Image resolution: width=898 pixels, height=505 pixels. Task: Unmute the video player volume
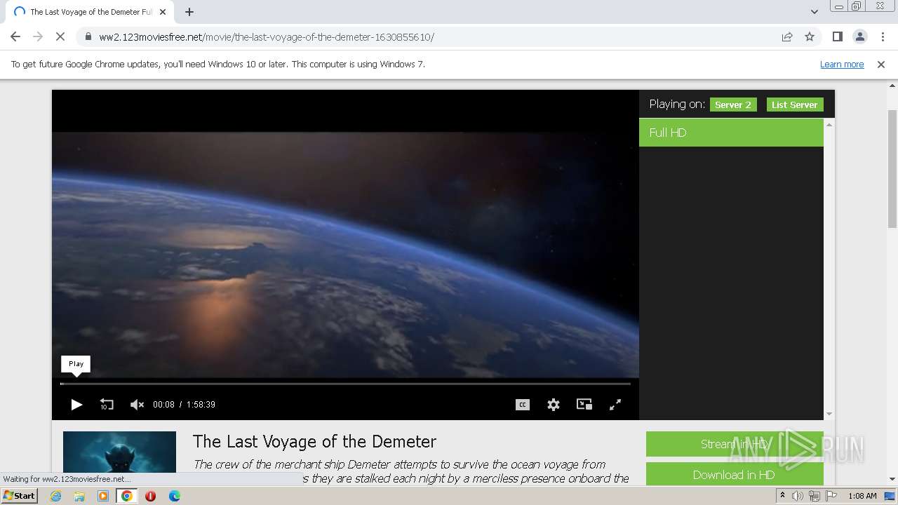click(x=137, y=405)
